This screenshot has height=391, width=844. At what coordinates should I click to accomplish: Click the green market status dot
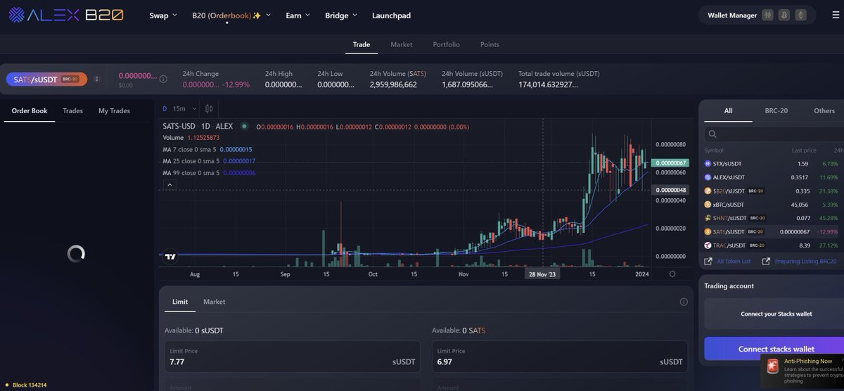pyautogui.click(x=244, y=127)
